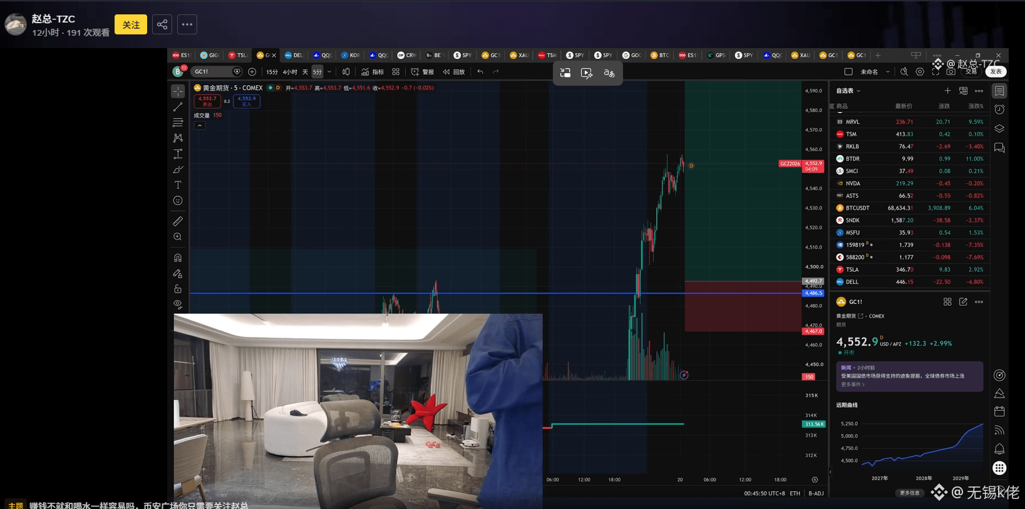Open the B-ADJ adjustment setting
The width and height of the screenshot is (1025, 509).
816,493
